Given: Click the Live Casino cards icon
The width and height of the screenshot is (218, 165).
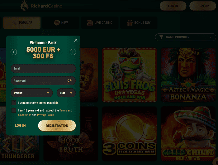Looking at the screenshot, I should tap(90, 22).
